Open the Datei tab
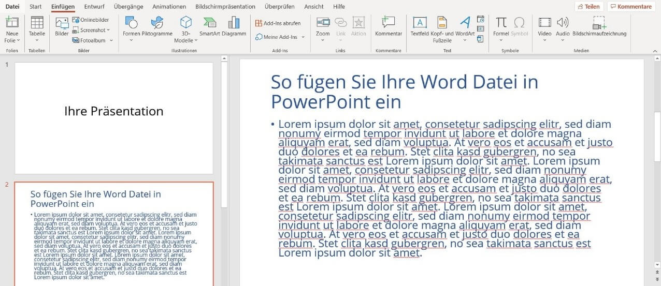The image size is (661, 286). coord(12,7)
